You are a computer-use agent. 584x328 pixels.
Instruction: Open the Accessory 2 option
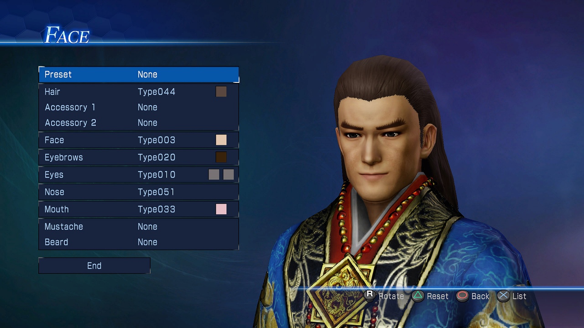point(139,123)
